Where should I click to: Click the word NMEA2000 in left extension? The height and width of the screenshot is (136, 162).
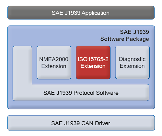tap(54, 59)
